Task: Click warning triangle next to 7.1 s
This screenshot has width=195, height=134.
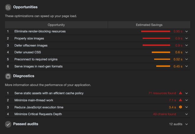Action: tap(181, 100)
